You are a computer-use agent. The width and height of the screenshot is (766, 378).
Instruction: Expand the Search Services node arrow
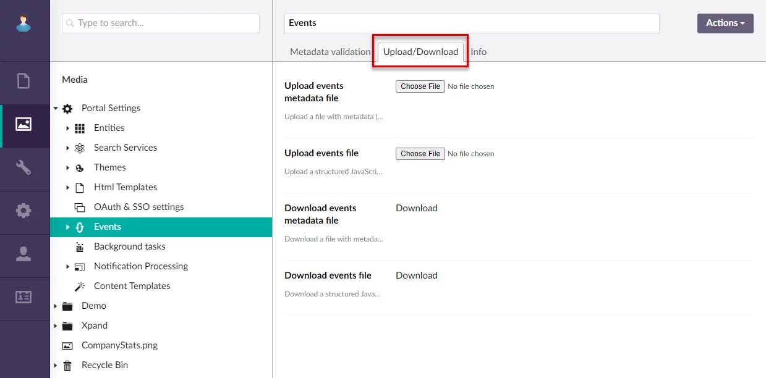click(67, 148)
